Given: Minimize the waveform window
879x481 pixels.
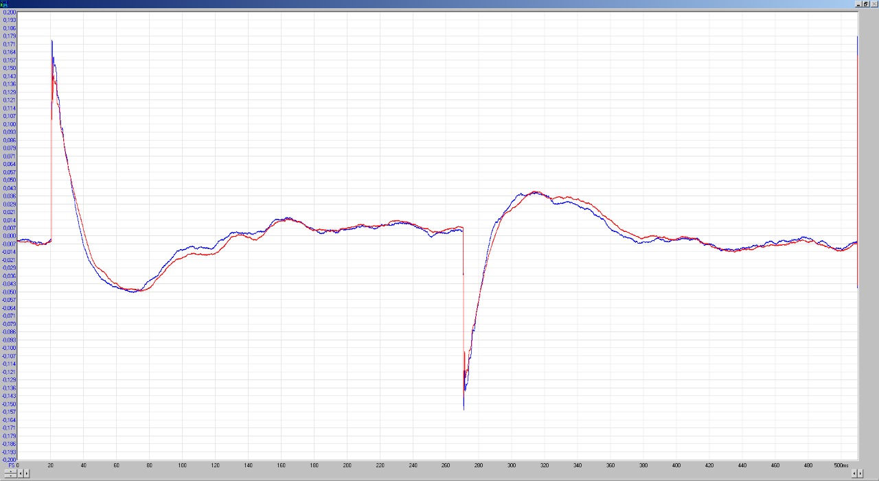Looking at the screenshot, I should [x=858, y=4].
